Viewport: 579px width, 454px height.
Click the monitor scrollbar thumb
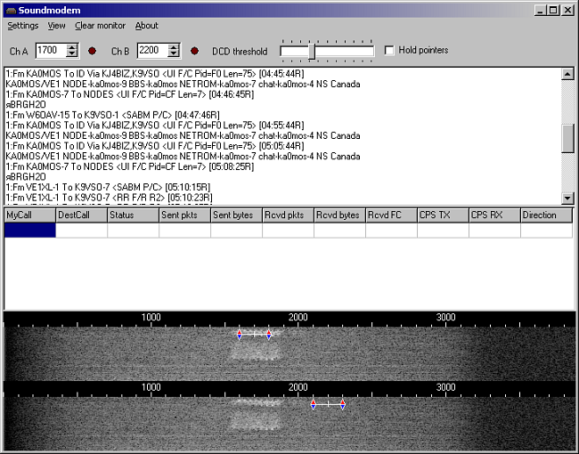[x=567, y=138]
